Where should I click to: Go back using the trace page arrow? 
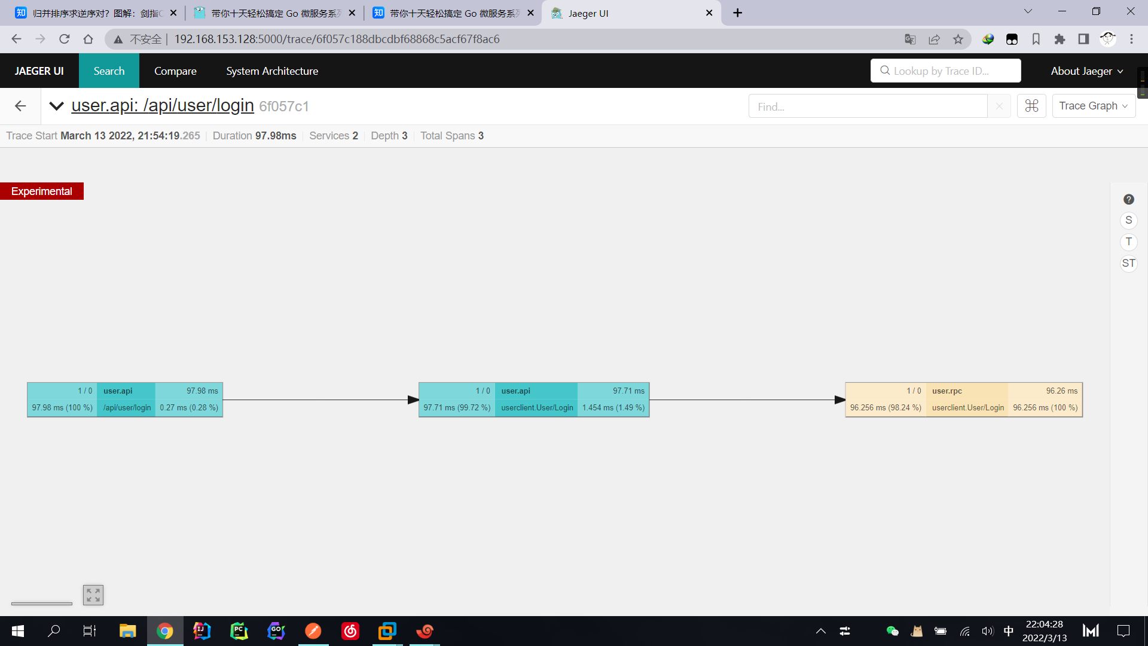coord(20,106)
